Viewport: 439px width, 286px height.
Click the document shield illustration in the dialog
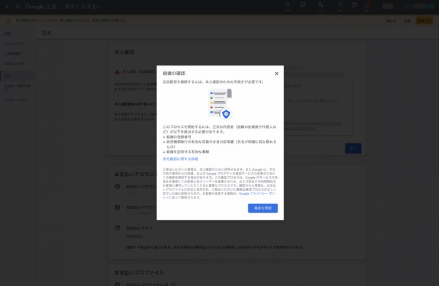220,104
